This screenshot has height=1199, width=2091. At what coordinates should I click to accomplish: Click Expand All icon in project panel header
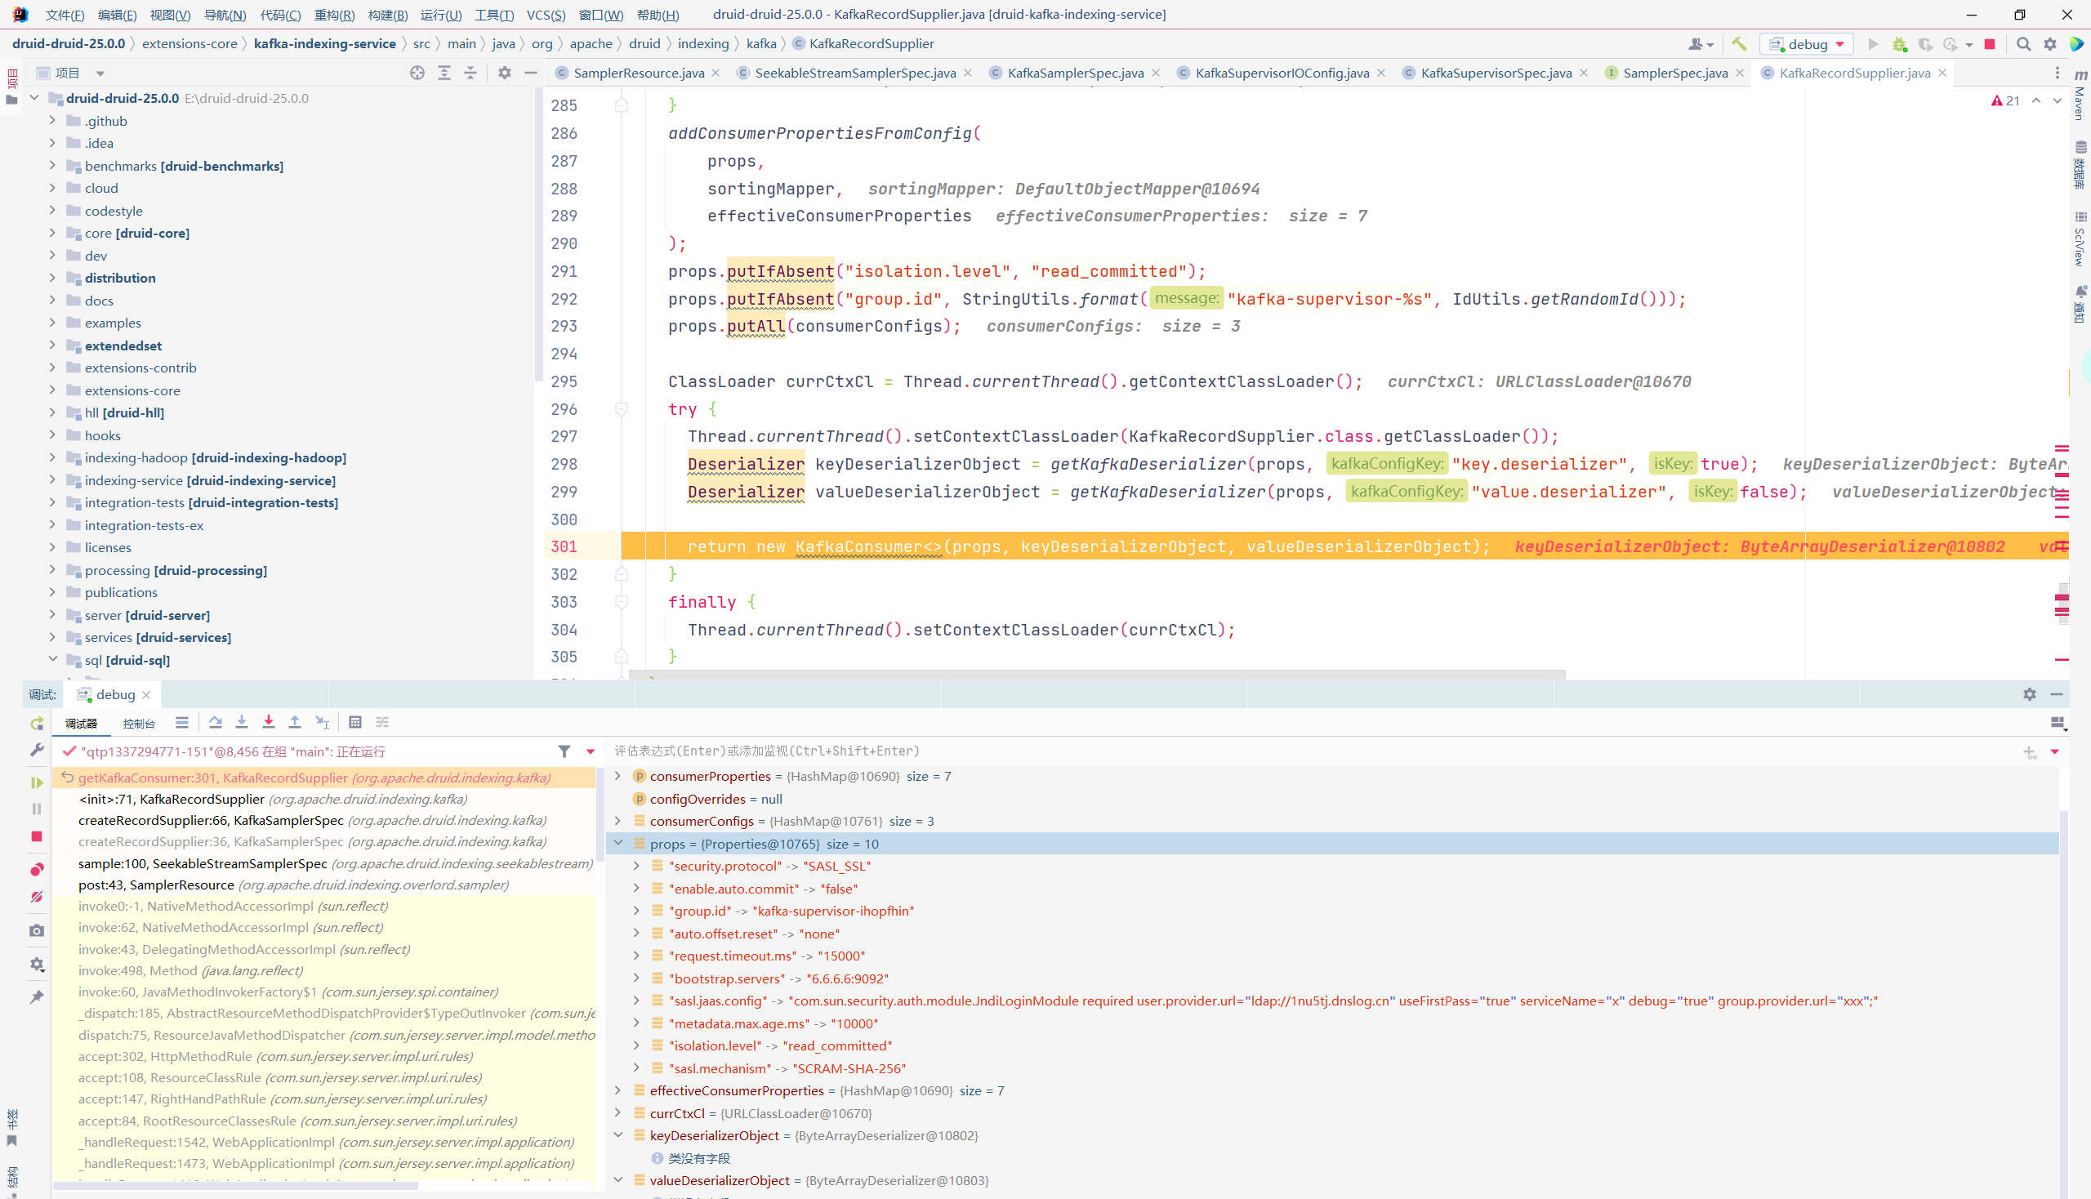tap(444, 74)
